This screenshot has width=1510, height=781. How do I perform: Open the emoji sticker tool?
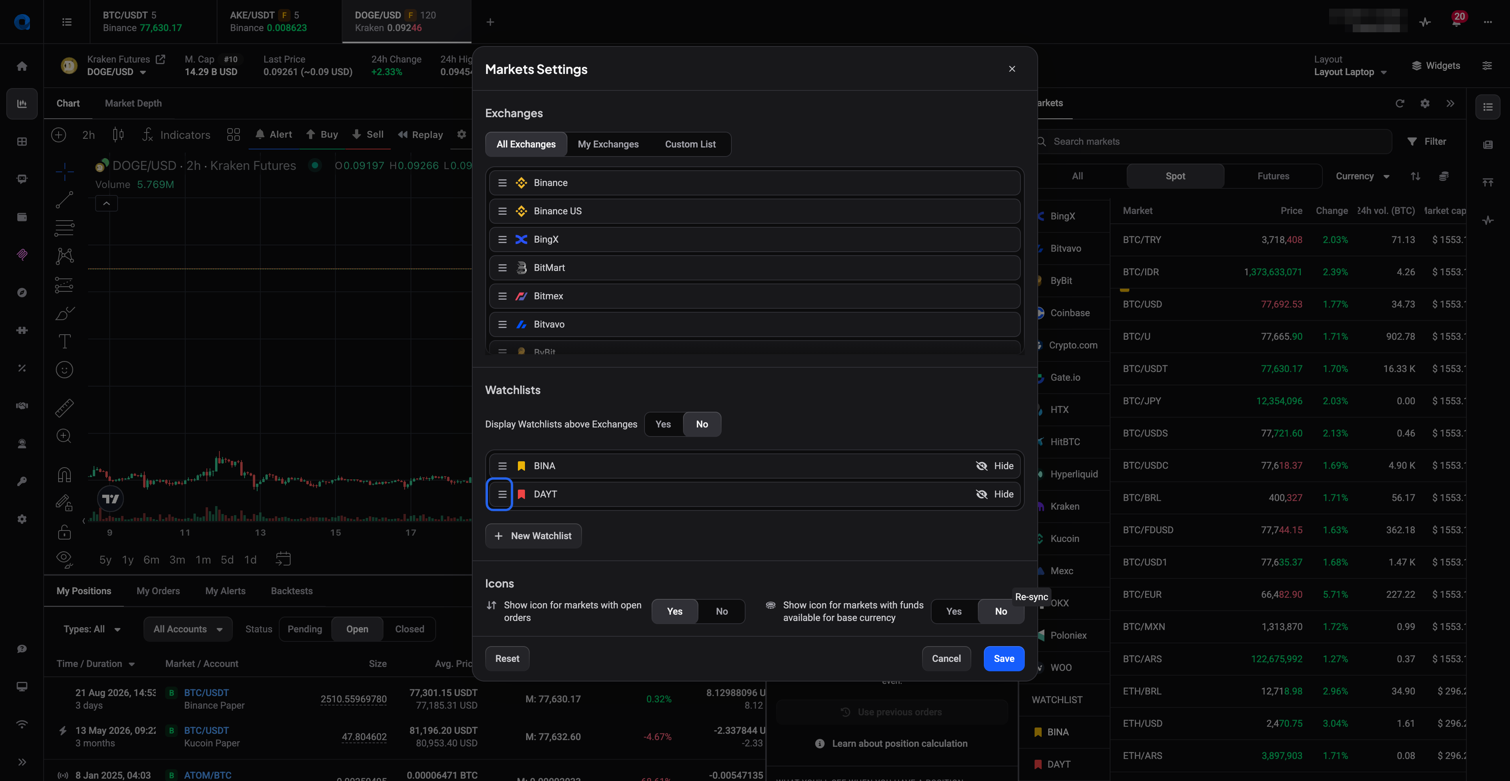coord(64,369)
